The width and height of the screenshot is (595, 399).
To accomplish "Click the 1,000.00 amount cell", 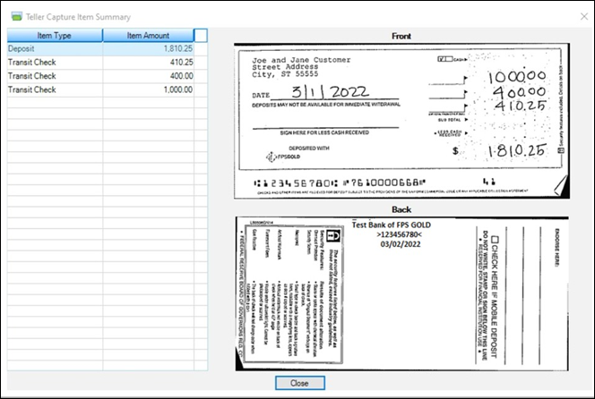I will pyautogui.click(x=148, y=89).
